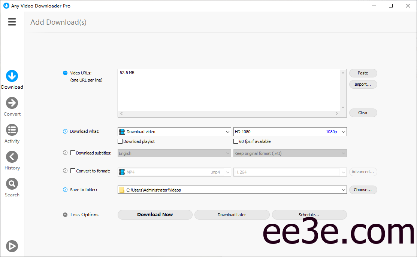Click the horizontal scrollbar under URL box

click(x=229, y=113)
